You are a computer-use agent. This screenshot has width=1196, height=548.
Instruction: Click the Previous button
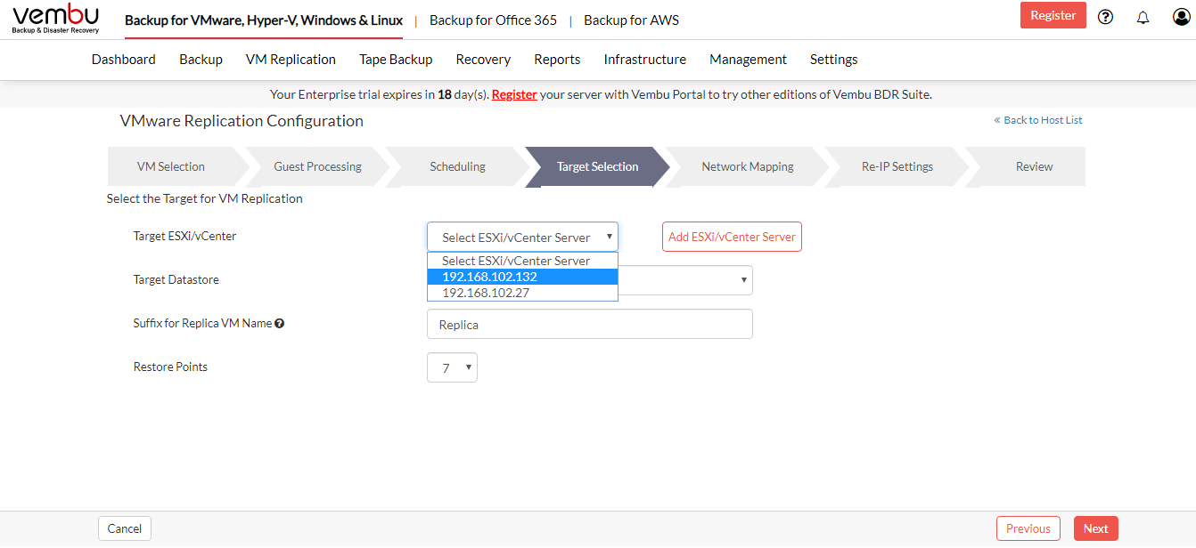1028,528
